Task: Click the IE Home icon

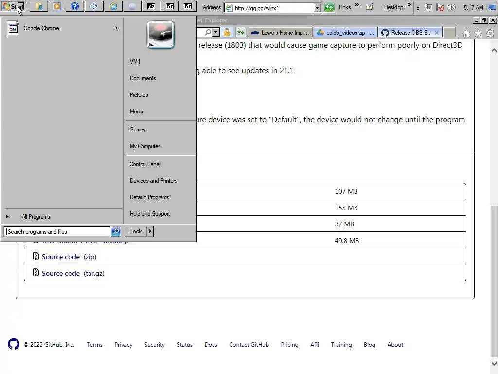Action: (466, 33)
